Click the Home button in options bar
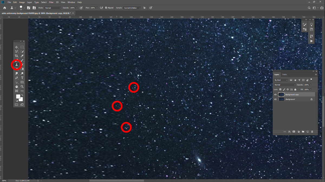The width and height of the screenshot is (325, 182). pyautogui.click(x=5, y=8)
